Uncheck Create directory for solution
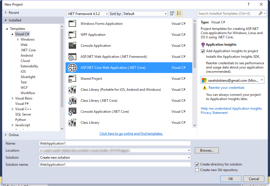 [x=197, y=164]
